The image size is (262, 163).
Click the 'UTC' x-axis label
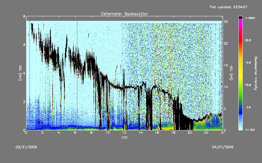pyautogui.click(x=124, y=137)
